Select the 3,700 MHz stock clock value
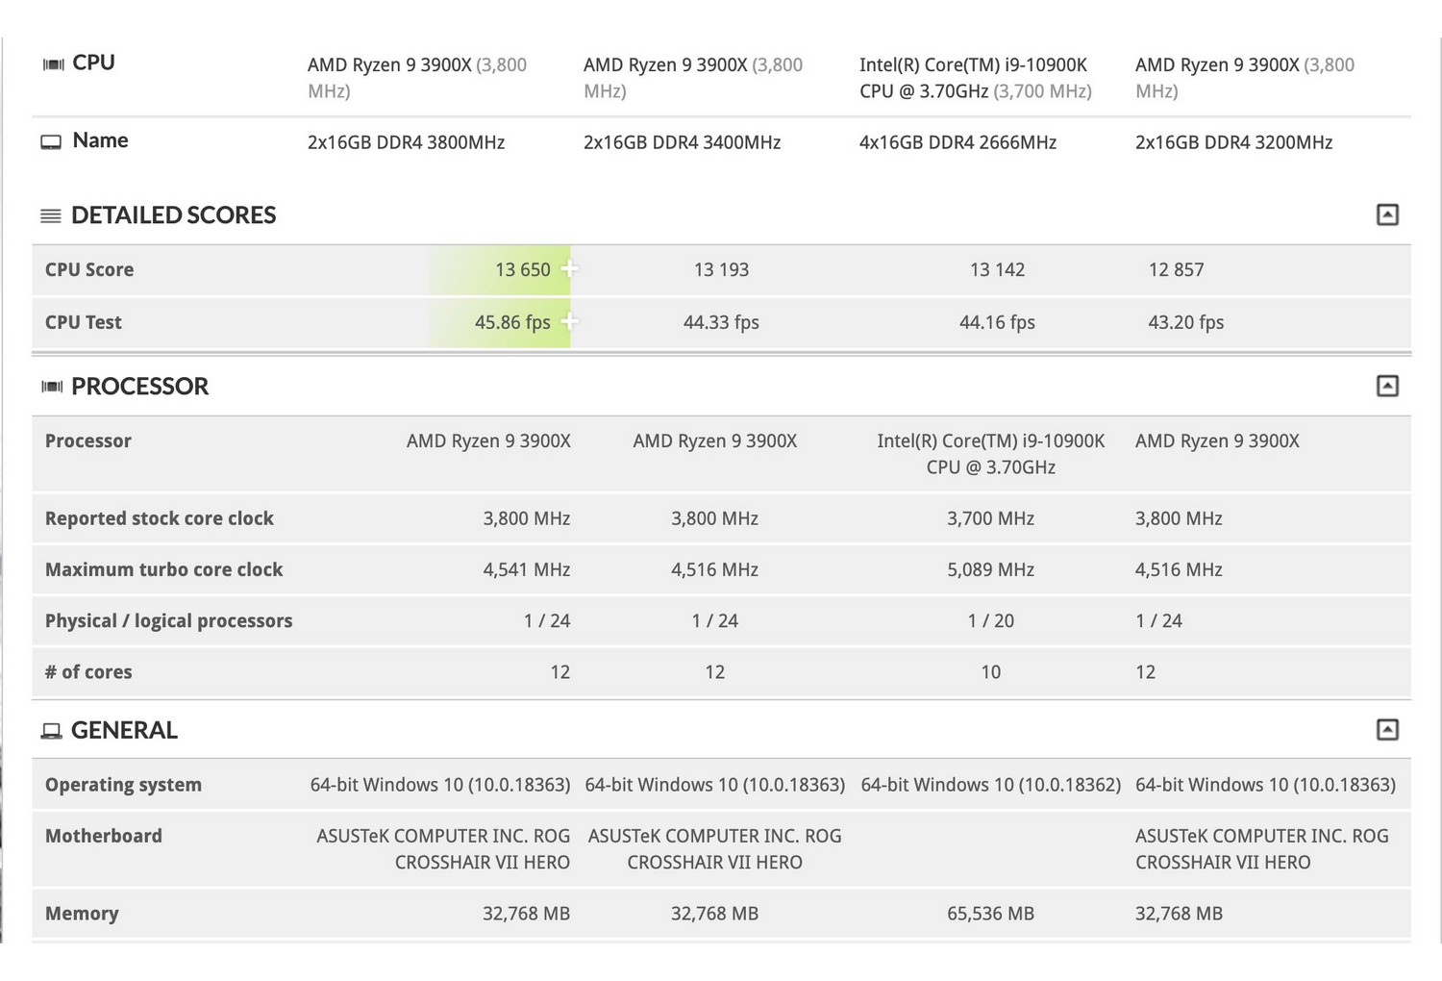The image size is (1442, 981). click(x=990, y=518)
